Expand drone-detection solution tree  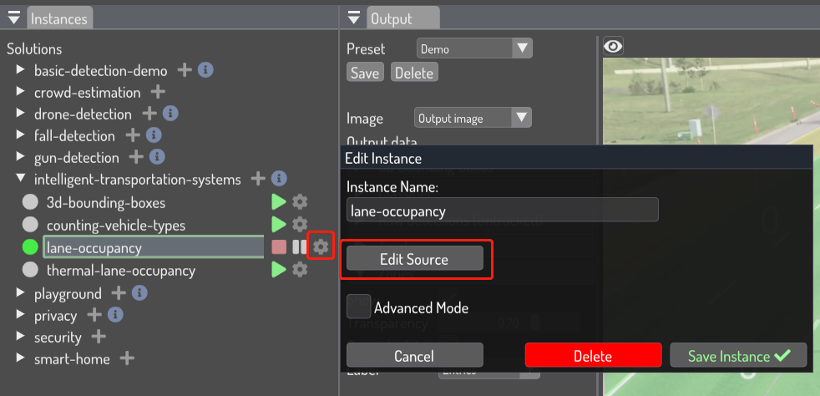coord(20,113)
